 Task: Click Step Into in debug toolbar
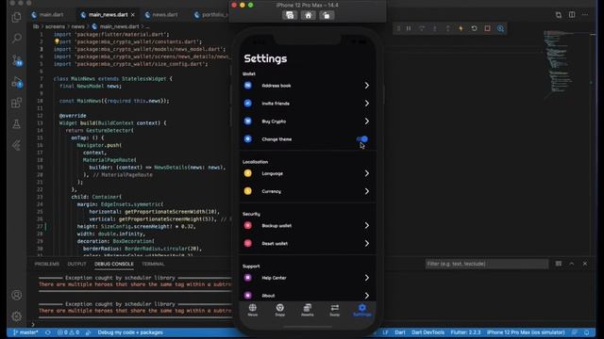pyautogui.click(x=435, y=28)
